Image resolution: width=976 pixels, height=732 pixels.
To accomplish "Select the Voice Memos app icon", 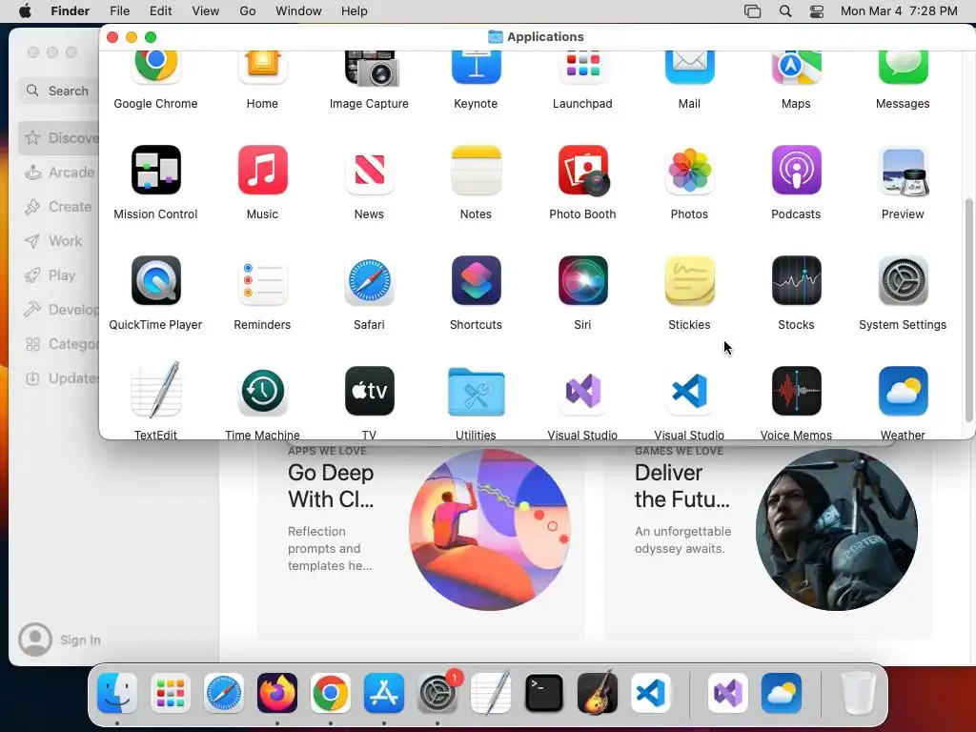I will [796, 391].
